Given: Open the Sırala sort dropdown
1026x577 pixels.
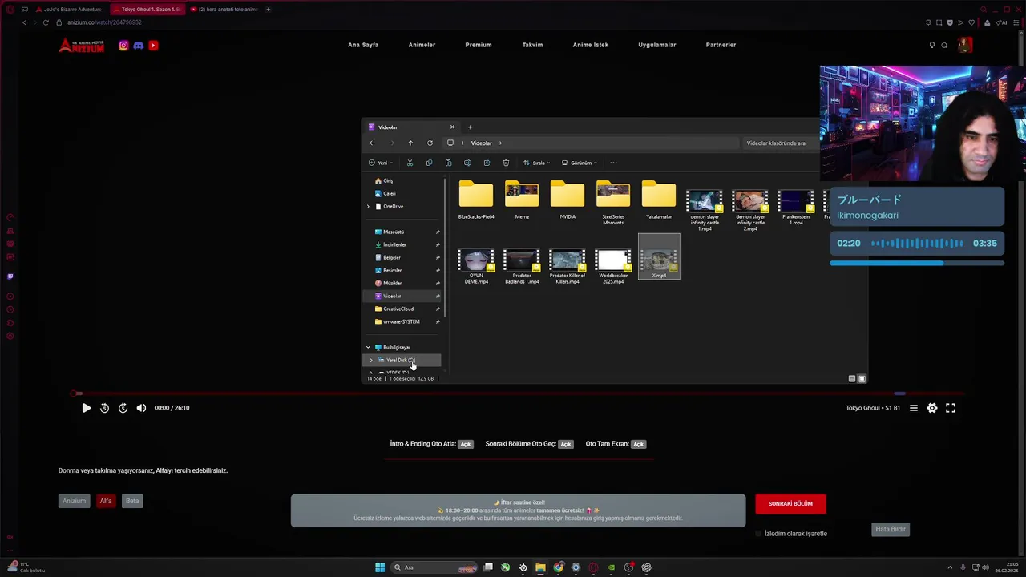Looking at the screenshot, I should [x=536, y=163].
